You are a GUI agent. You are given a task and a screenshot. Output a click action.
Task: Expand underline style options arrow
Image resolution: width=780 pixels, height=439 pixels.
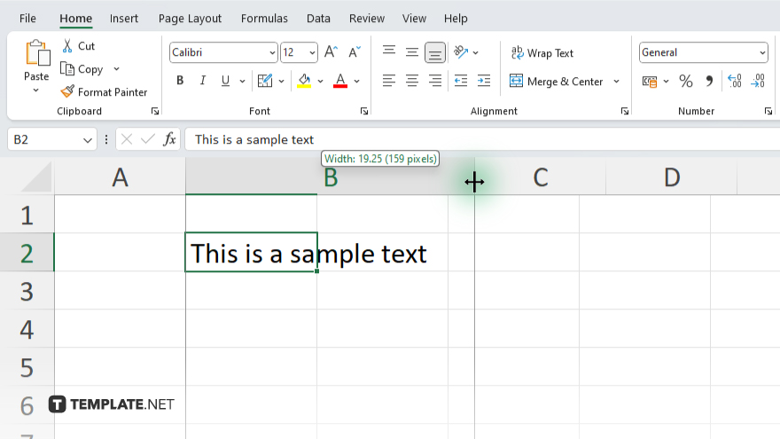(x=242, y=81)
